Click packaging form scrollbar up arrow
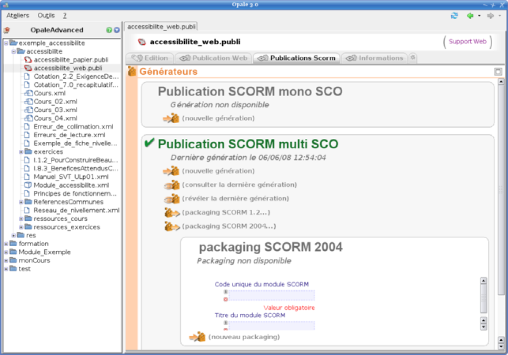Screen dimensions: 508x355 click(483, 280)
